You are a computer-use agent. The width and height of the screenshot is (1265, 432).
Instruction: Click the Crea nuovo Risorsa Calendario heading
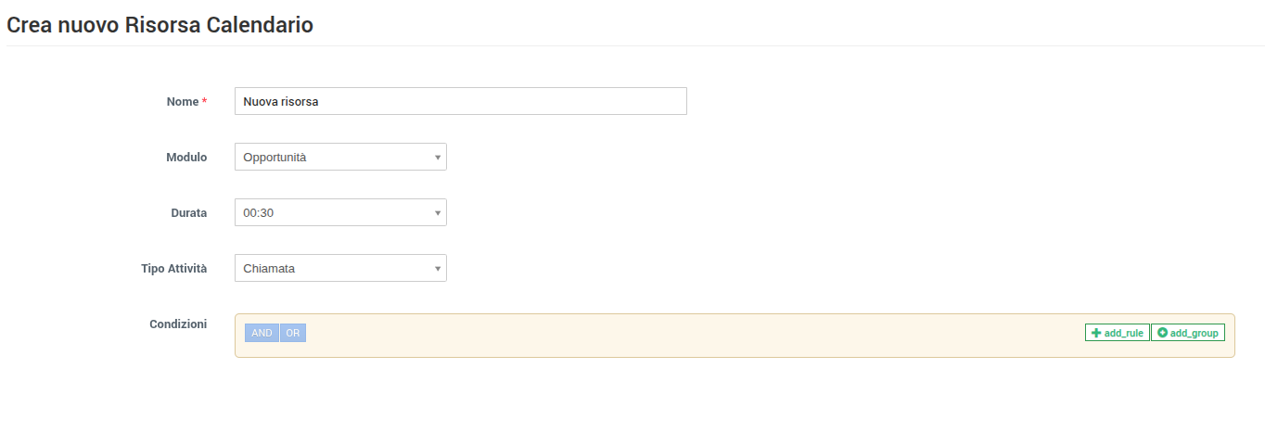click(160, 25)
